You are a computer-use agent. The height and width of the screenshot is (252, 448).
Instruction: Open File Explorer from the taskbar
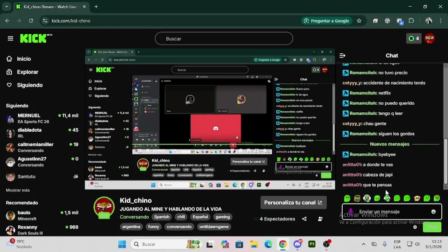coord(254,244)
